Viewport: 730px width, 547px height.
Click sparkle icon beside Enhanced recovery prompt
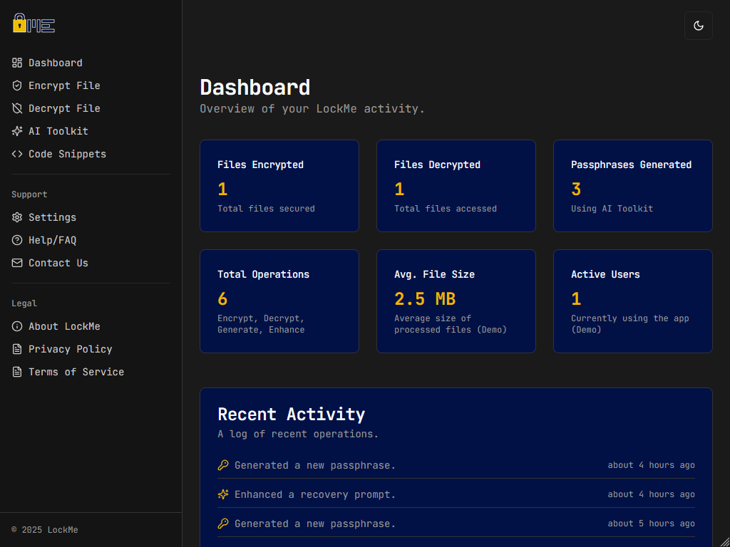pos(223,494)
